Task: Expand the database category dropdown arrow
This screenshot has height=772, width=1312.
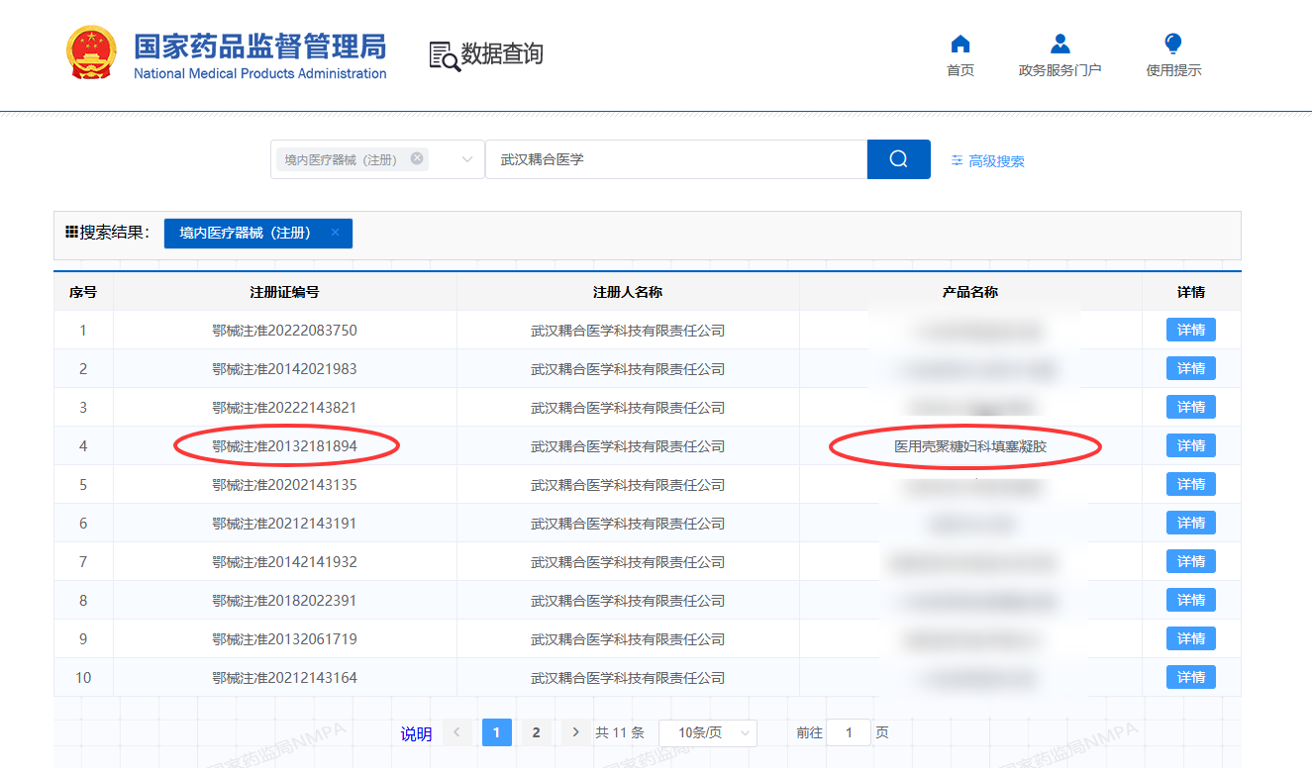Action: point(467,159)
